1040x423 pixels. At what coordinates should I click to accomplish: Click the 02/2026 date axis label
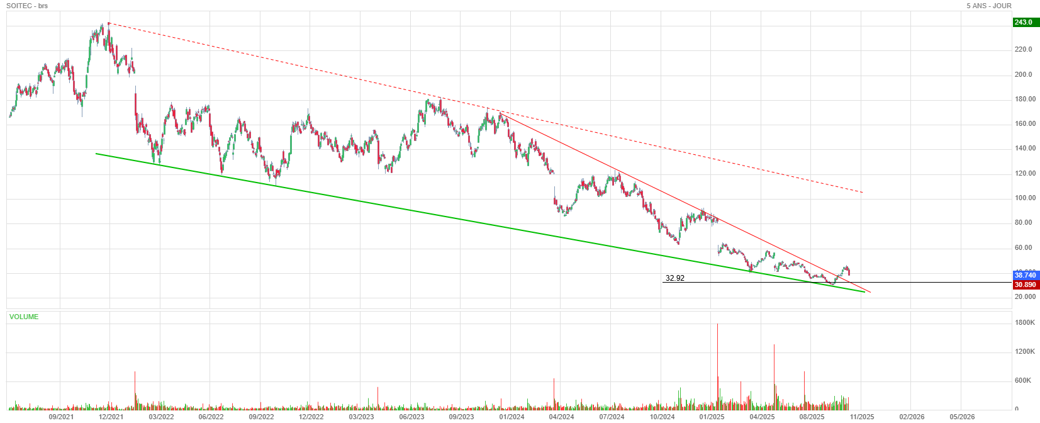(x=912, y=417)
